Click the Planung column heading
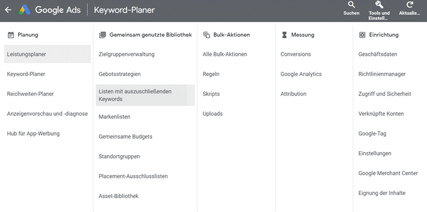The image size is (427, 212). click(28, 35)
